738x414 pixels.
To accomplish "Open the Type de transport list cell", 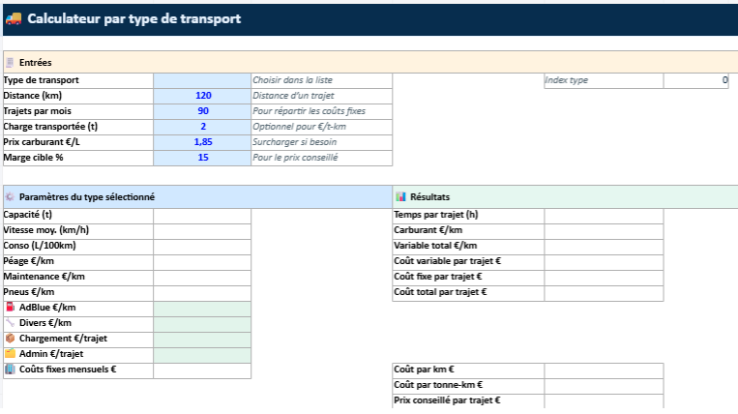I will [201, 80].
